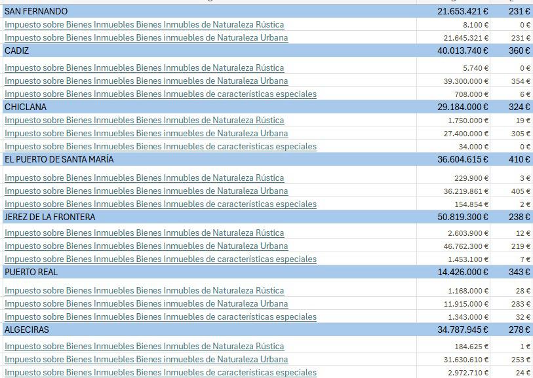Open San Fernando's Naturaleza Rústica tax link

[x=144, y=24]
